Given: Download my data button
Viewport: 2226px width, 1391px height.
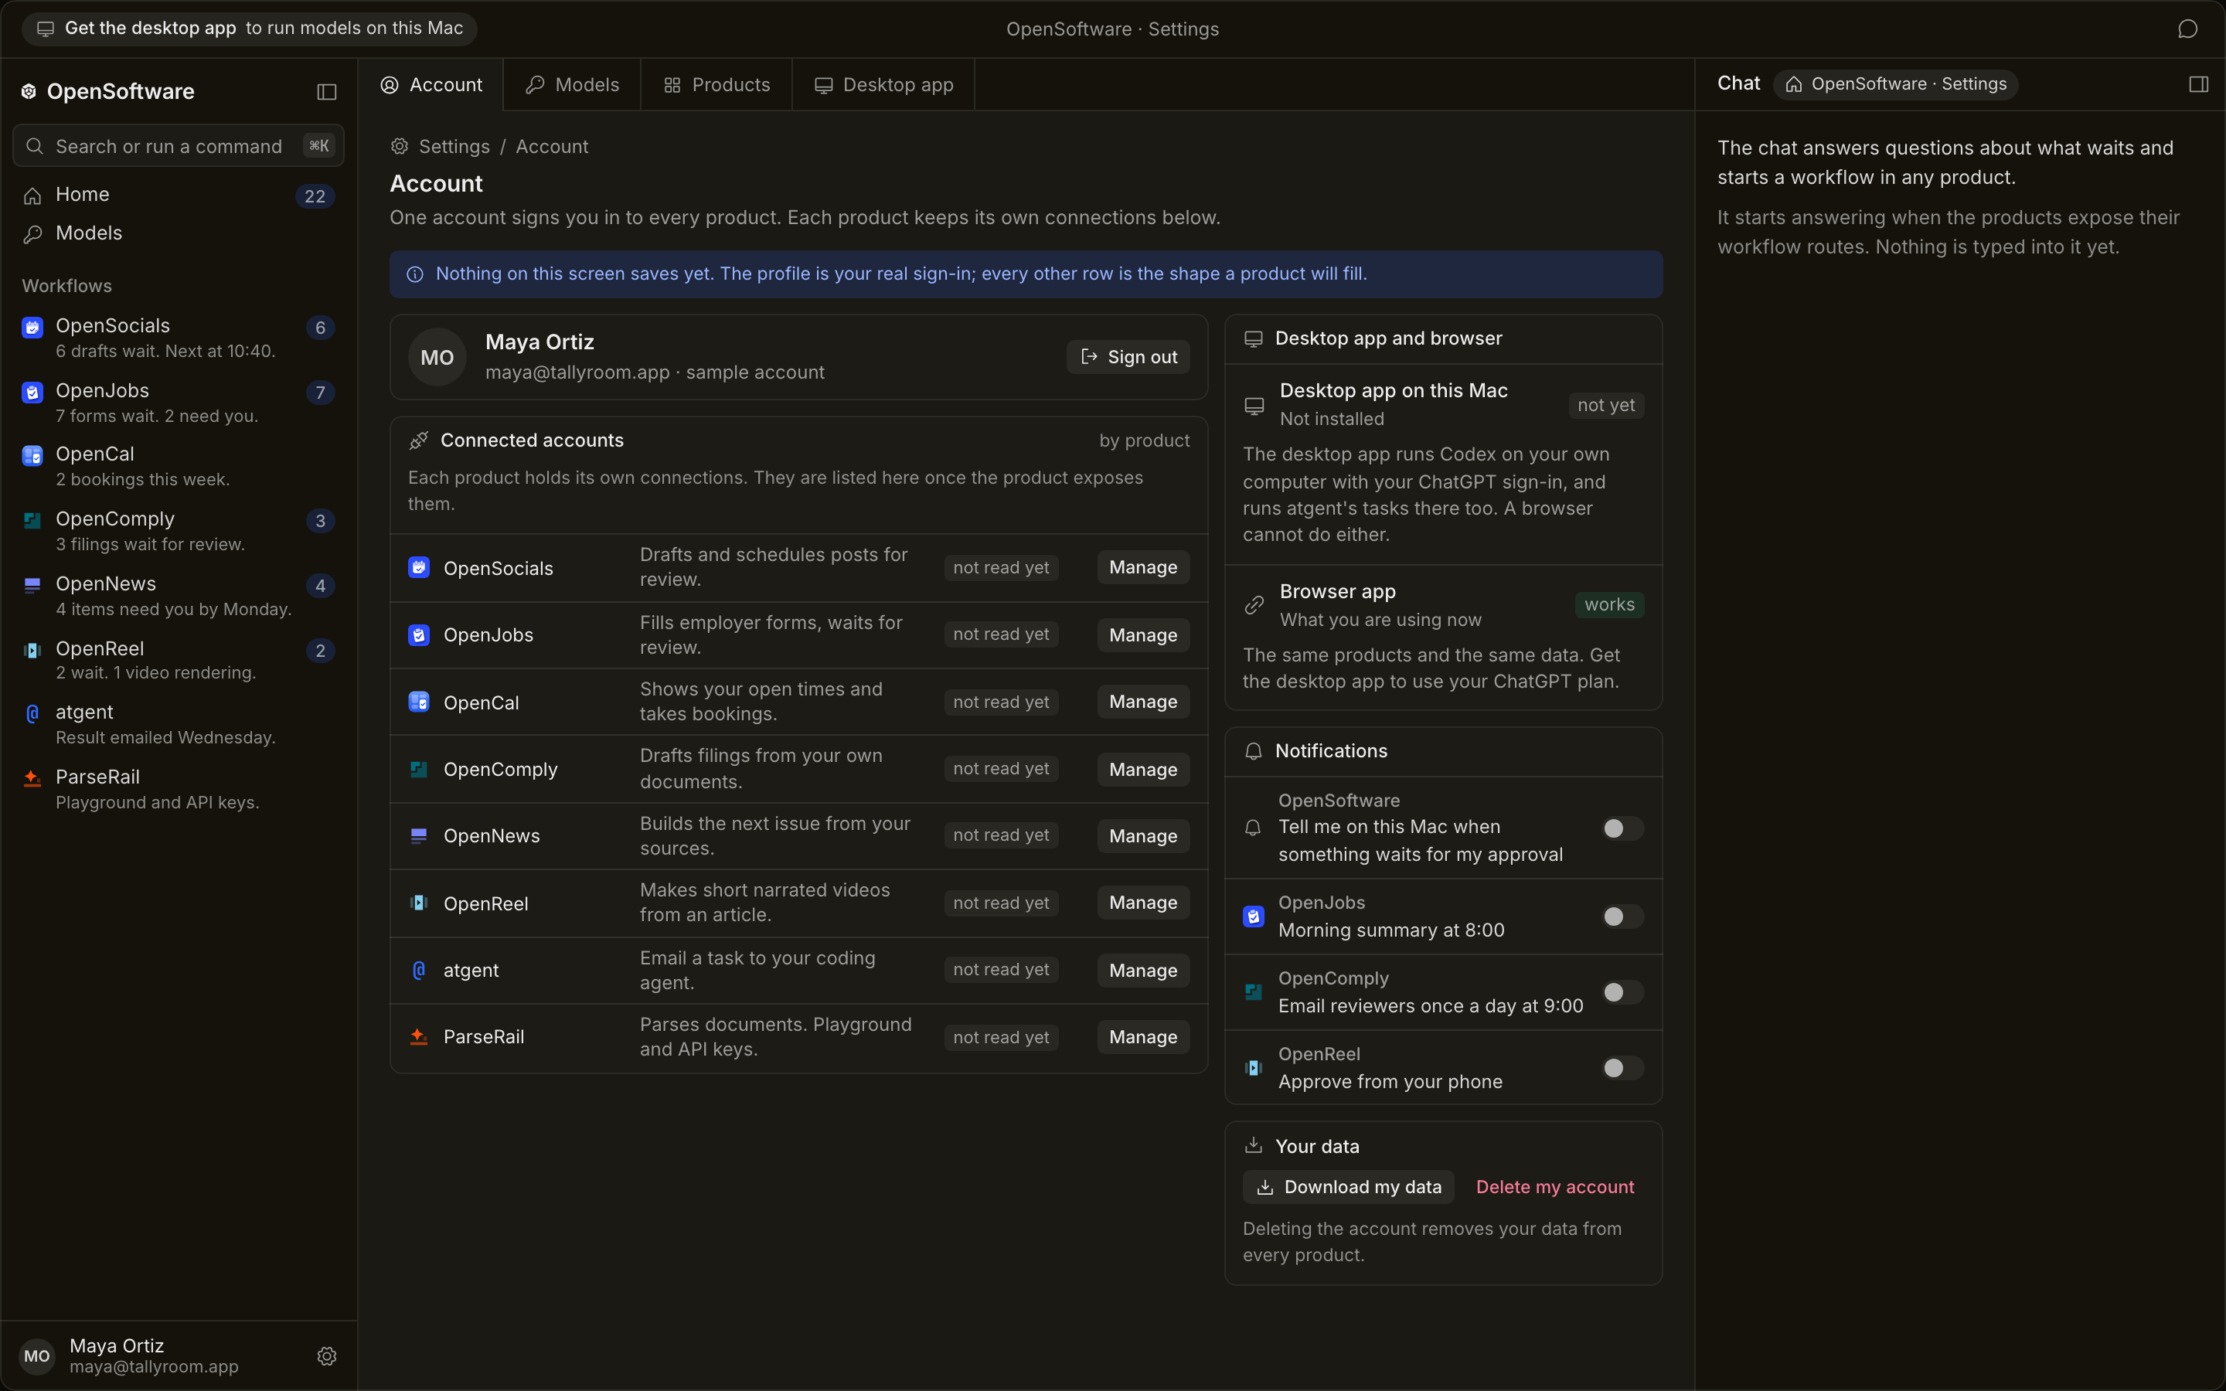Looking at the screenshot, I should tap(1349, 1187).
